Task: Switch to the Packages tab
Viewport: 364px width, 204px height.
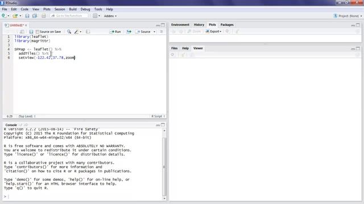Action: (x=227, y=25)
